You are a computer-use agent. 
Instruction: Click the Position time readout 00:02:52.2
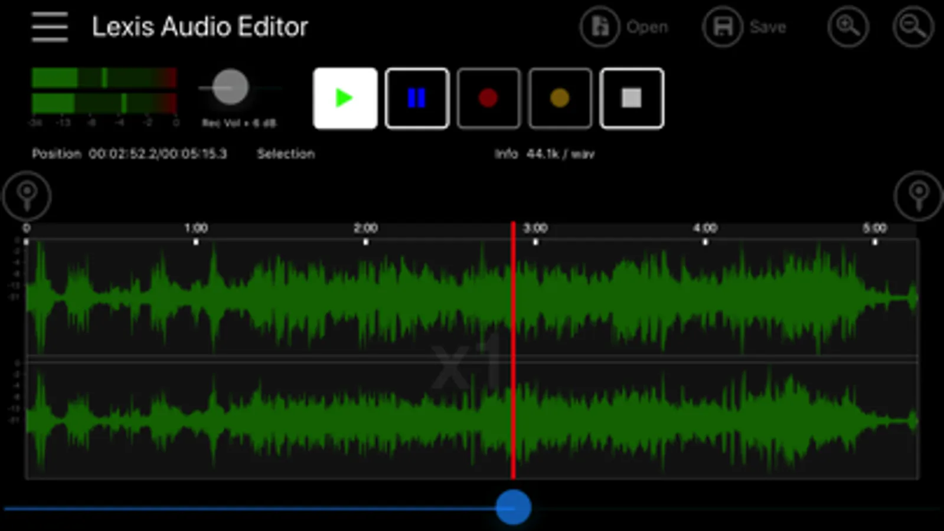[x=123, y=154]
